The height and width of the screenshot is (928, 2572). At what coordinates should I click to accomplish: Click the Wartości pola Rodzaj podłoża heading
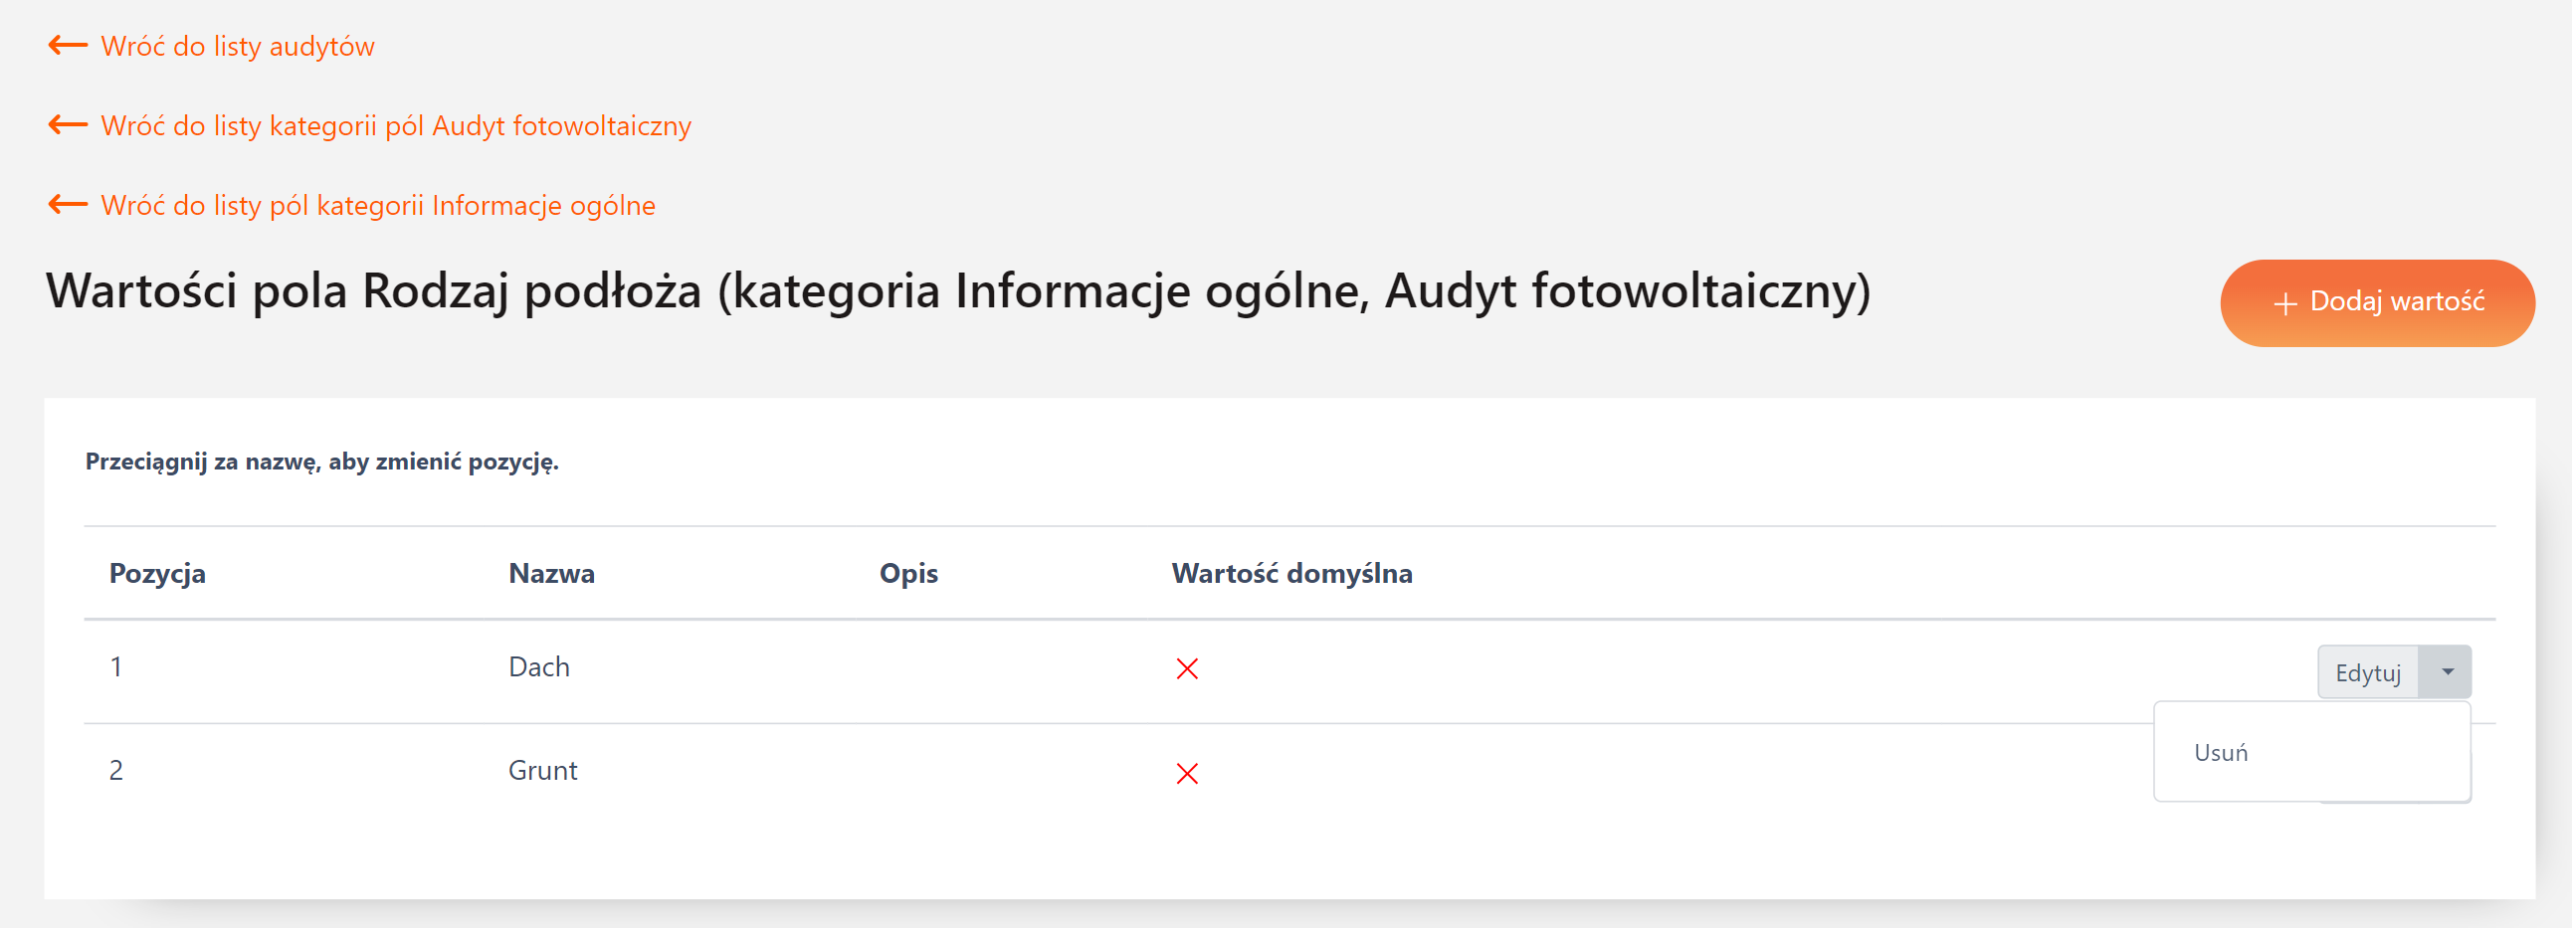click(x=957, y=291)
